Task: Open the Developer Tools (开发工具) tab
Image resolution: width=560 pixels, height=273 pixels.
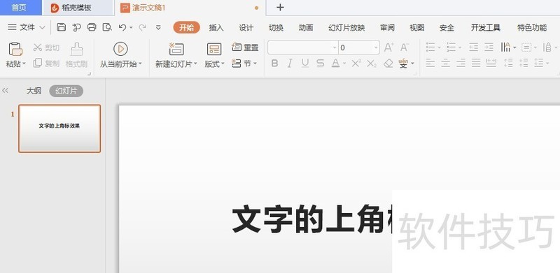Action: coord(485,28)
